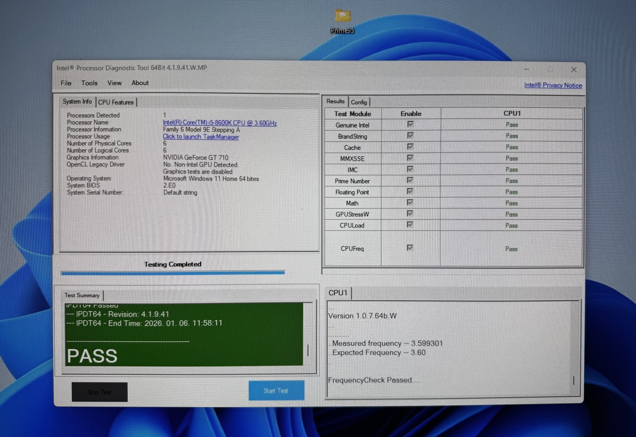Toggle the Prime Number test checkbox
This screenshot has width=636, height=437.
click(410, 180)
